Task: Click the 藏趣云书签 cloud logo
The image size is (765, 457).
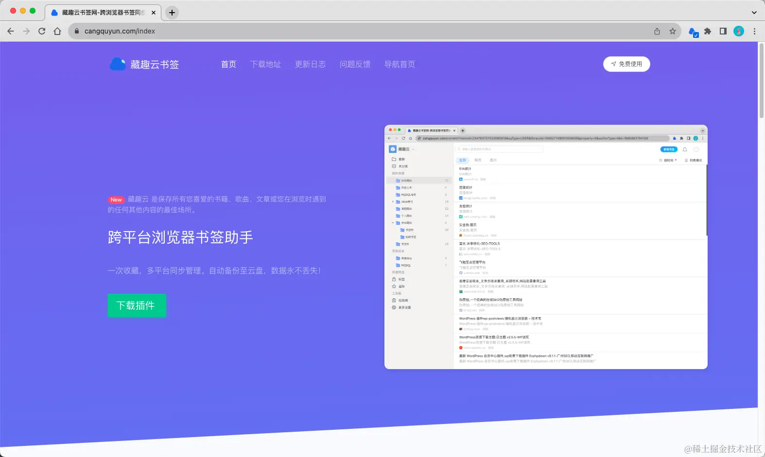Action: pos(118,64)
